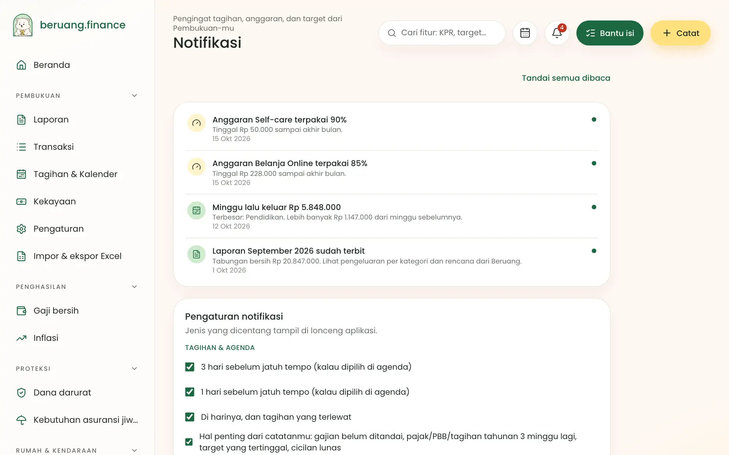729x455 pixels.
Task: Click the Beranda home icon
Action: click(x=21, y=65)
